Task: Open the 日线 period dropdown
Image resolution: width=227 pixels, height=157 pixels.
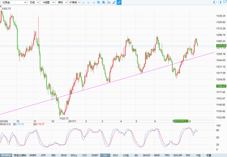Action: pyautogui.click(x=33, y=2)
